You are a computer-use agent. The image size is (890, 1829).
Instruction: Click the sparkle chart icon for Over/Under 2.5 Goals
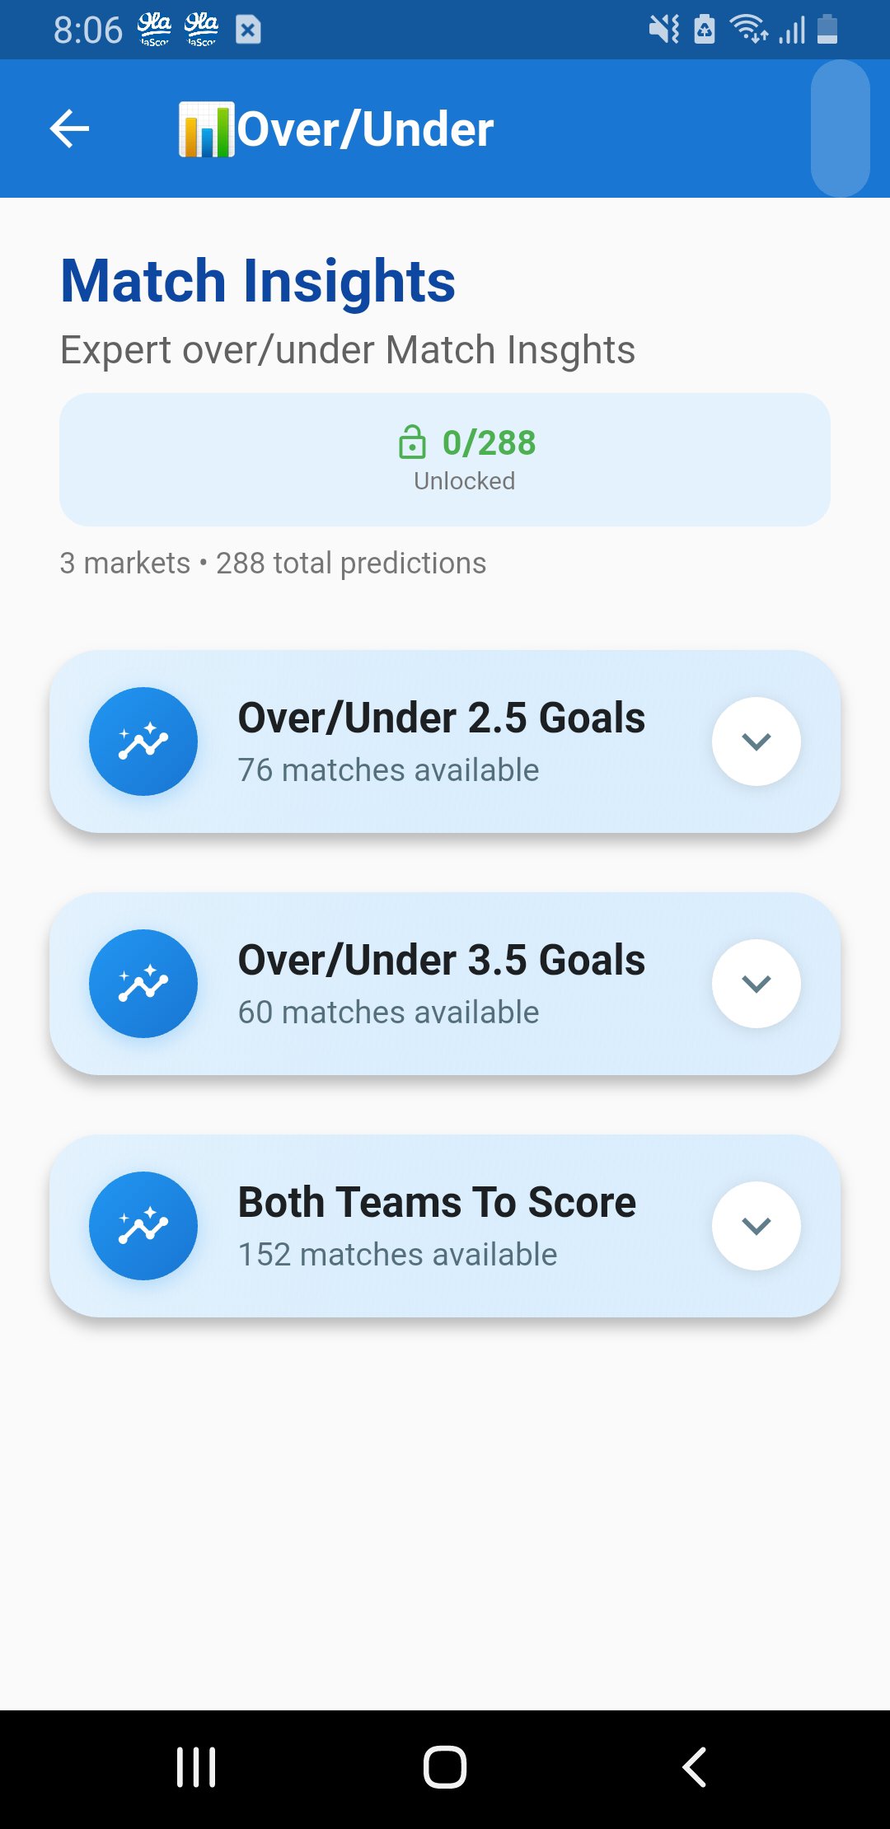click(143, 741)
